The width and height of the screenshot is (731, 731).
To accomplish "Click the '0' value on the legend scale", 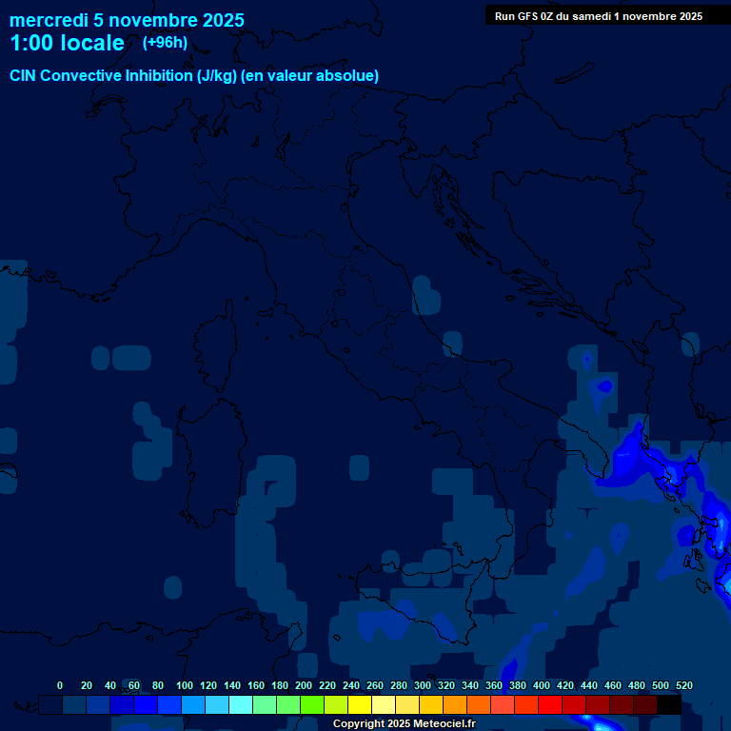I will pyautogui.click(x=60, y=685).
